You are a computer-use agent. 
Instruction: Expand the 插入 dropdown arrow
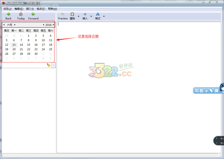pyautogui.click(x=91, y=16)
